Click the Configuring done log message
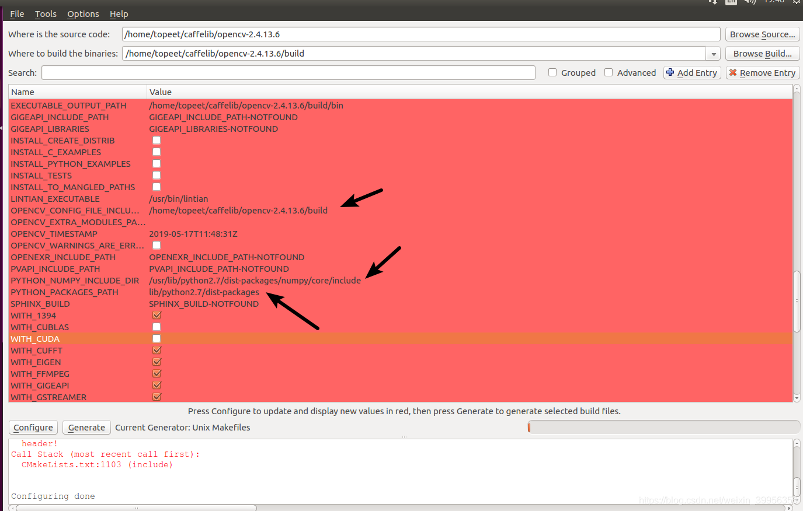The image size is (803, 511). pos(53,496)
